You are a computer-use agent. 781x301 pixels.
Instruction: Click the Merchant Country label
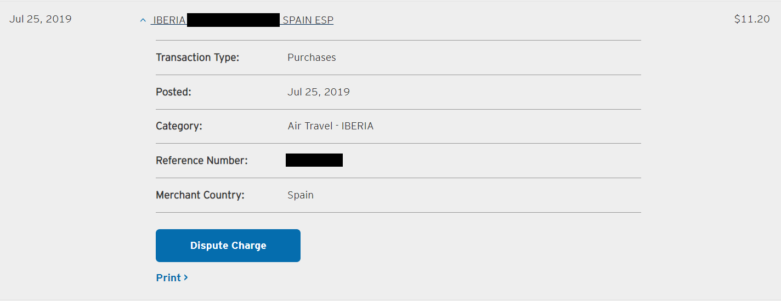click(x=200, y=195)
